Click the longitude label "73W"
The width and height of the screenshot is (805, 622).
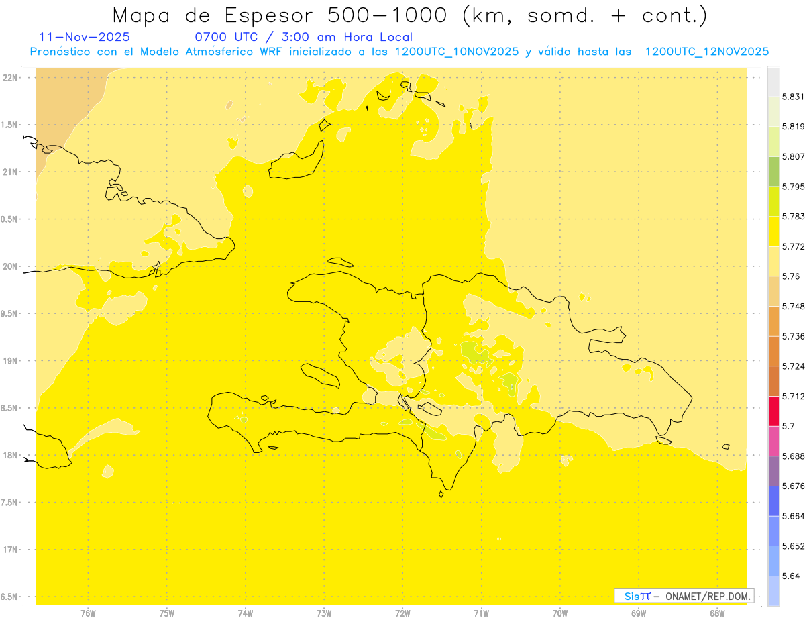[x=324, y=613]
